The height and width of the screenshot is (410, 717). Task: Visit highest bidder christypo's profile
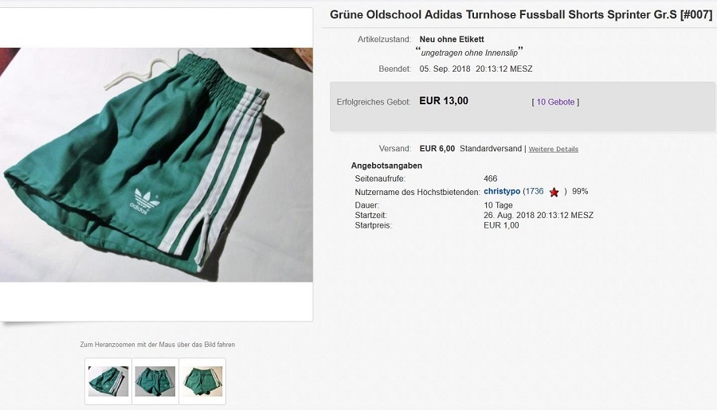[501, 191]
